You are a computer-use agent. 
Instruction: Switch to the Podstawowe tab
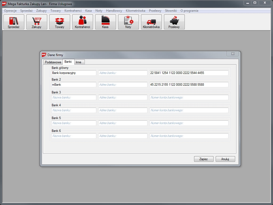click(53, 62)
